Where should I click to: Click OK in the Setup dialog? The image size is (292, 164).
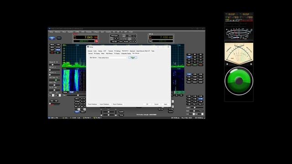coord(147,104)
